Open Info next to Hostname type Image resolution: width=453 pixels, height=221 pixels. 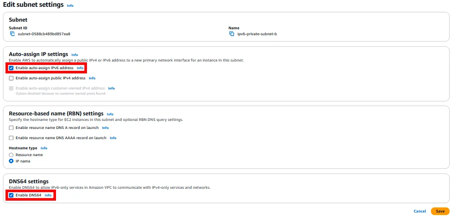click(44, 148)
